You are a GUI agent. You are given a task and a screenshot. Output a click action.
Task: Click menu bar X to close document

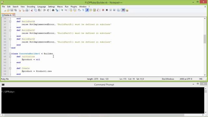point(205,6)
